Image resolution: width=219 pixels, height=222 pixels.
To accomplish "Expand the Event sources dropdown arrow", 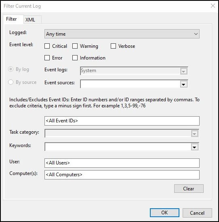I will (183, 84).
